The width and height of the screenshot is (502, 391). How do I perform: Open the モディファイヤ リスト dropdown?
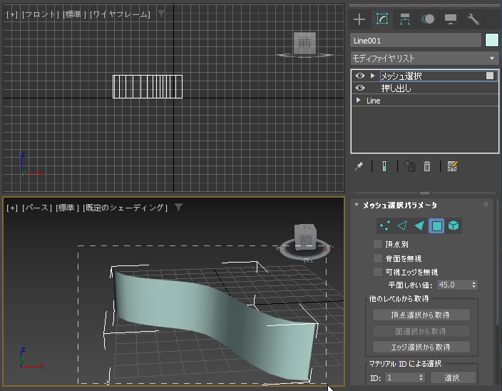(x=424, y=59)
